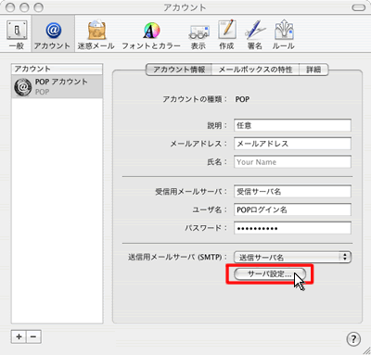Add a new account with plus button
This screenshot has height=355, width=371.
coord(19,336)
